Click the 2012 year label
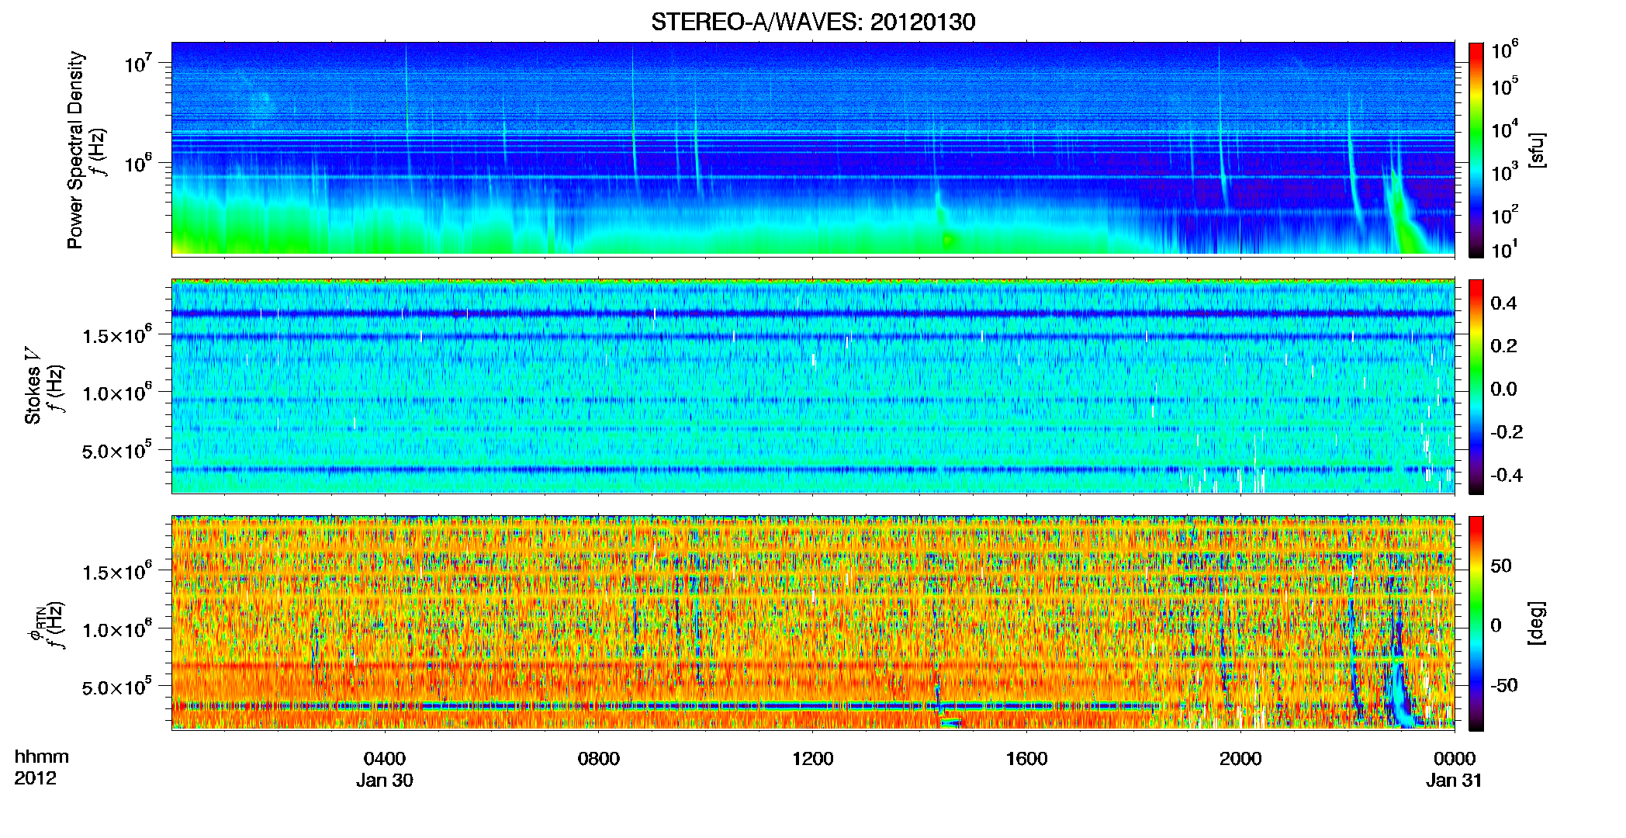Viewport: 1626px width, 838px height. click(x=36, y=778)
